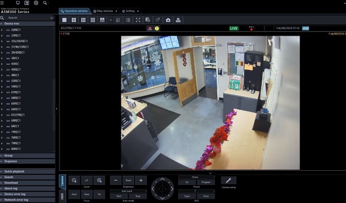346x203 pixels.
Task: Expand the 355/302REC1 device node
Action: [2, 41]
